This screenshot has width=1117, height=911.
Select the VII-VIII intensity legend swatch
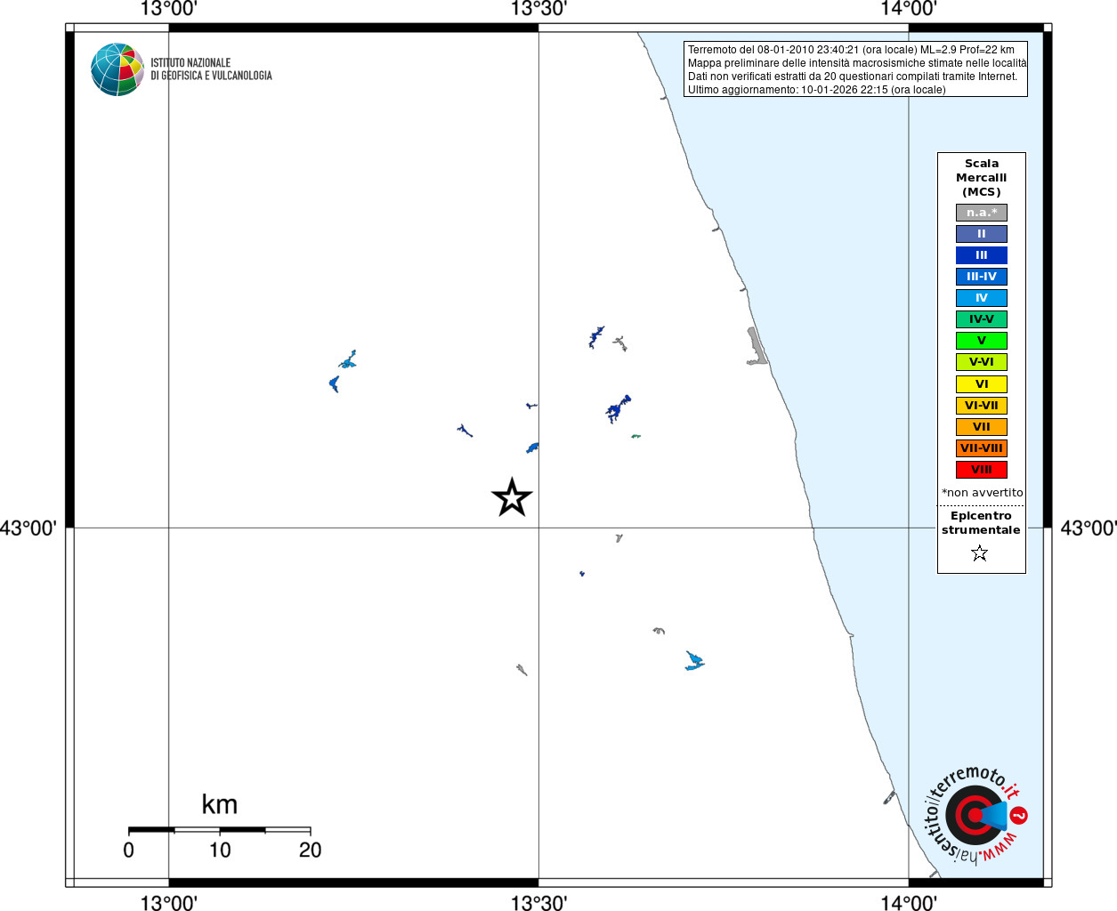pos(981,448)
